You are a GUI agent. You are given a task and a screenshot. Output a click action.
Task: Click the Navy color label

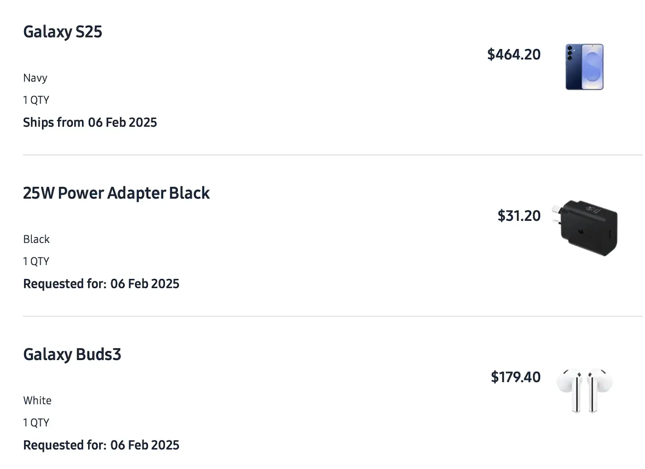[35, 78]
